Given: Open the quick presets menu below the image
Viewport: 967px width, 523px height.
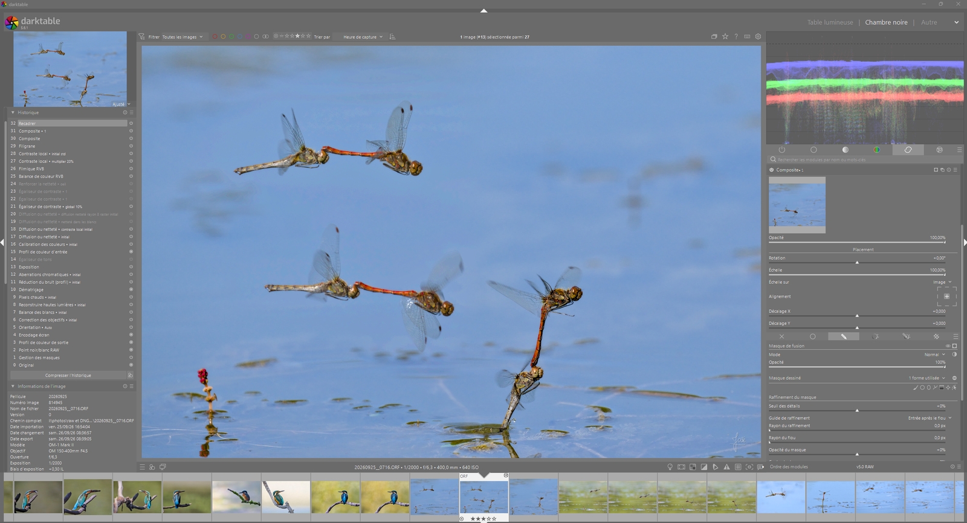Looking at the screenshot, I should 142,467.
